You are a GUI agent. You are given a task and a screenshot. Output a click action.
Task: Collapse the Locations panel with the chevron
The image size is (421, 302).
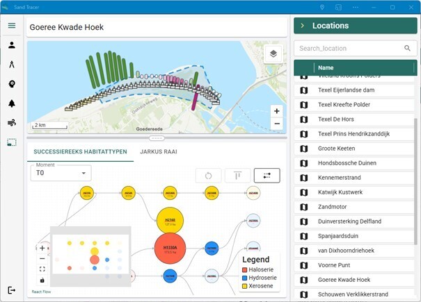(302, 26)
